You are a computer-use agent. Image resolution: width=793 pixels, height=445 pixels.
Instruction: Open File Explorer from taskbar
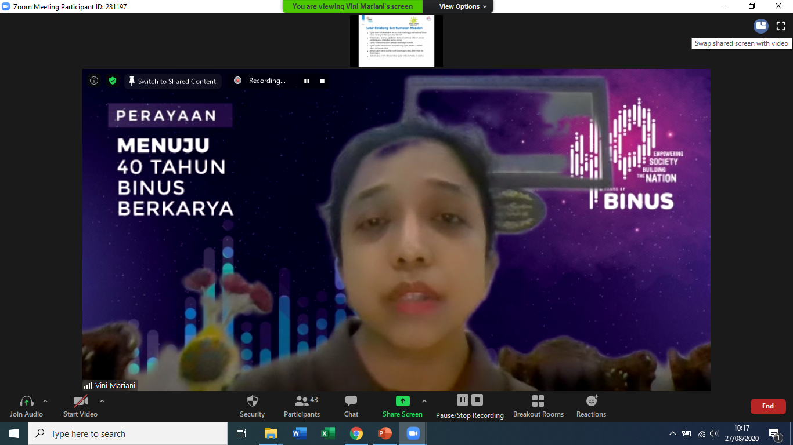(x=271, y=433)
